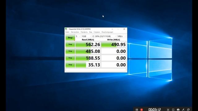Click Stop button beside 35.13 row
The width and height of the screenshot is (198, 111).
click(x=70, y=65)
